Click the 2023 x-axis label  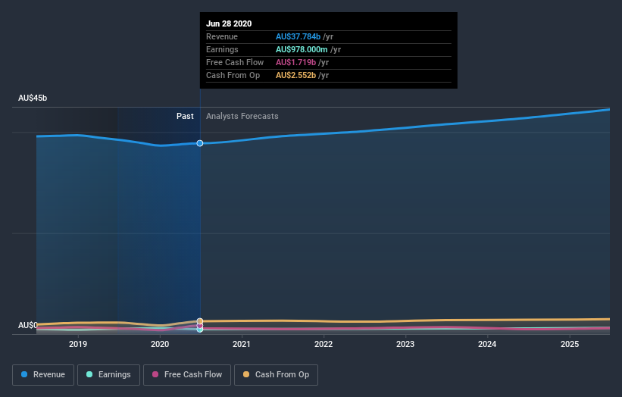click(x=405, y=344)
